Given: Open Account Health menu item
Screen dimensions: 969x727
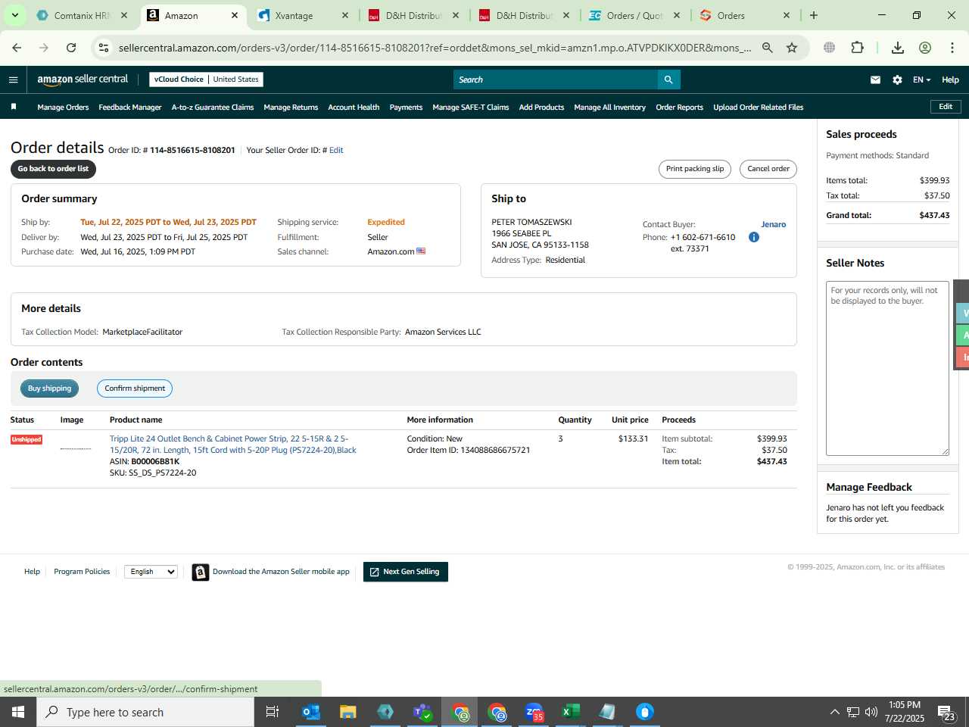Looking at the screenshot, I should pos(354,107).
